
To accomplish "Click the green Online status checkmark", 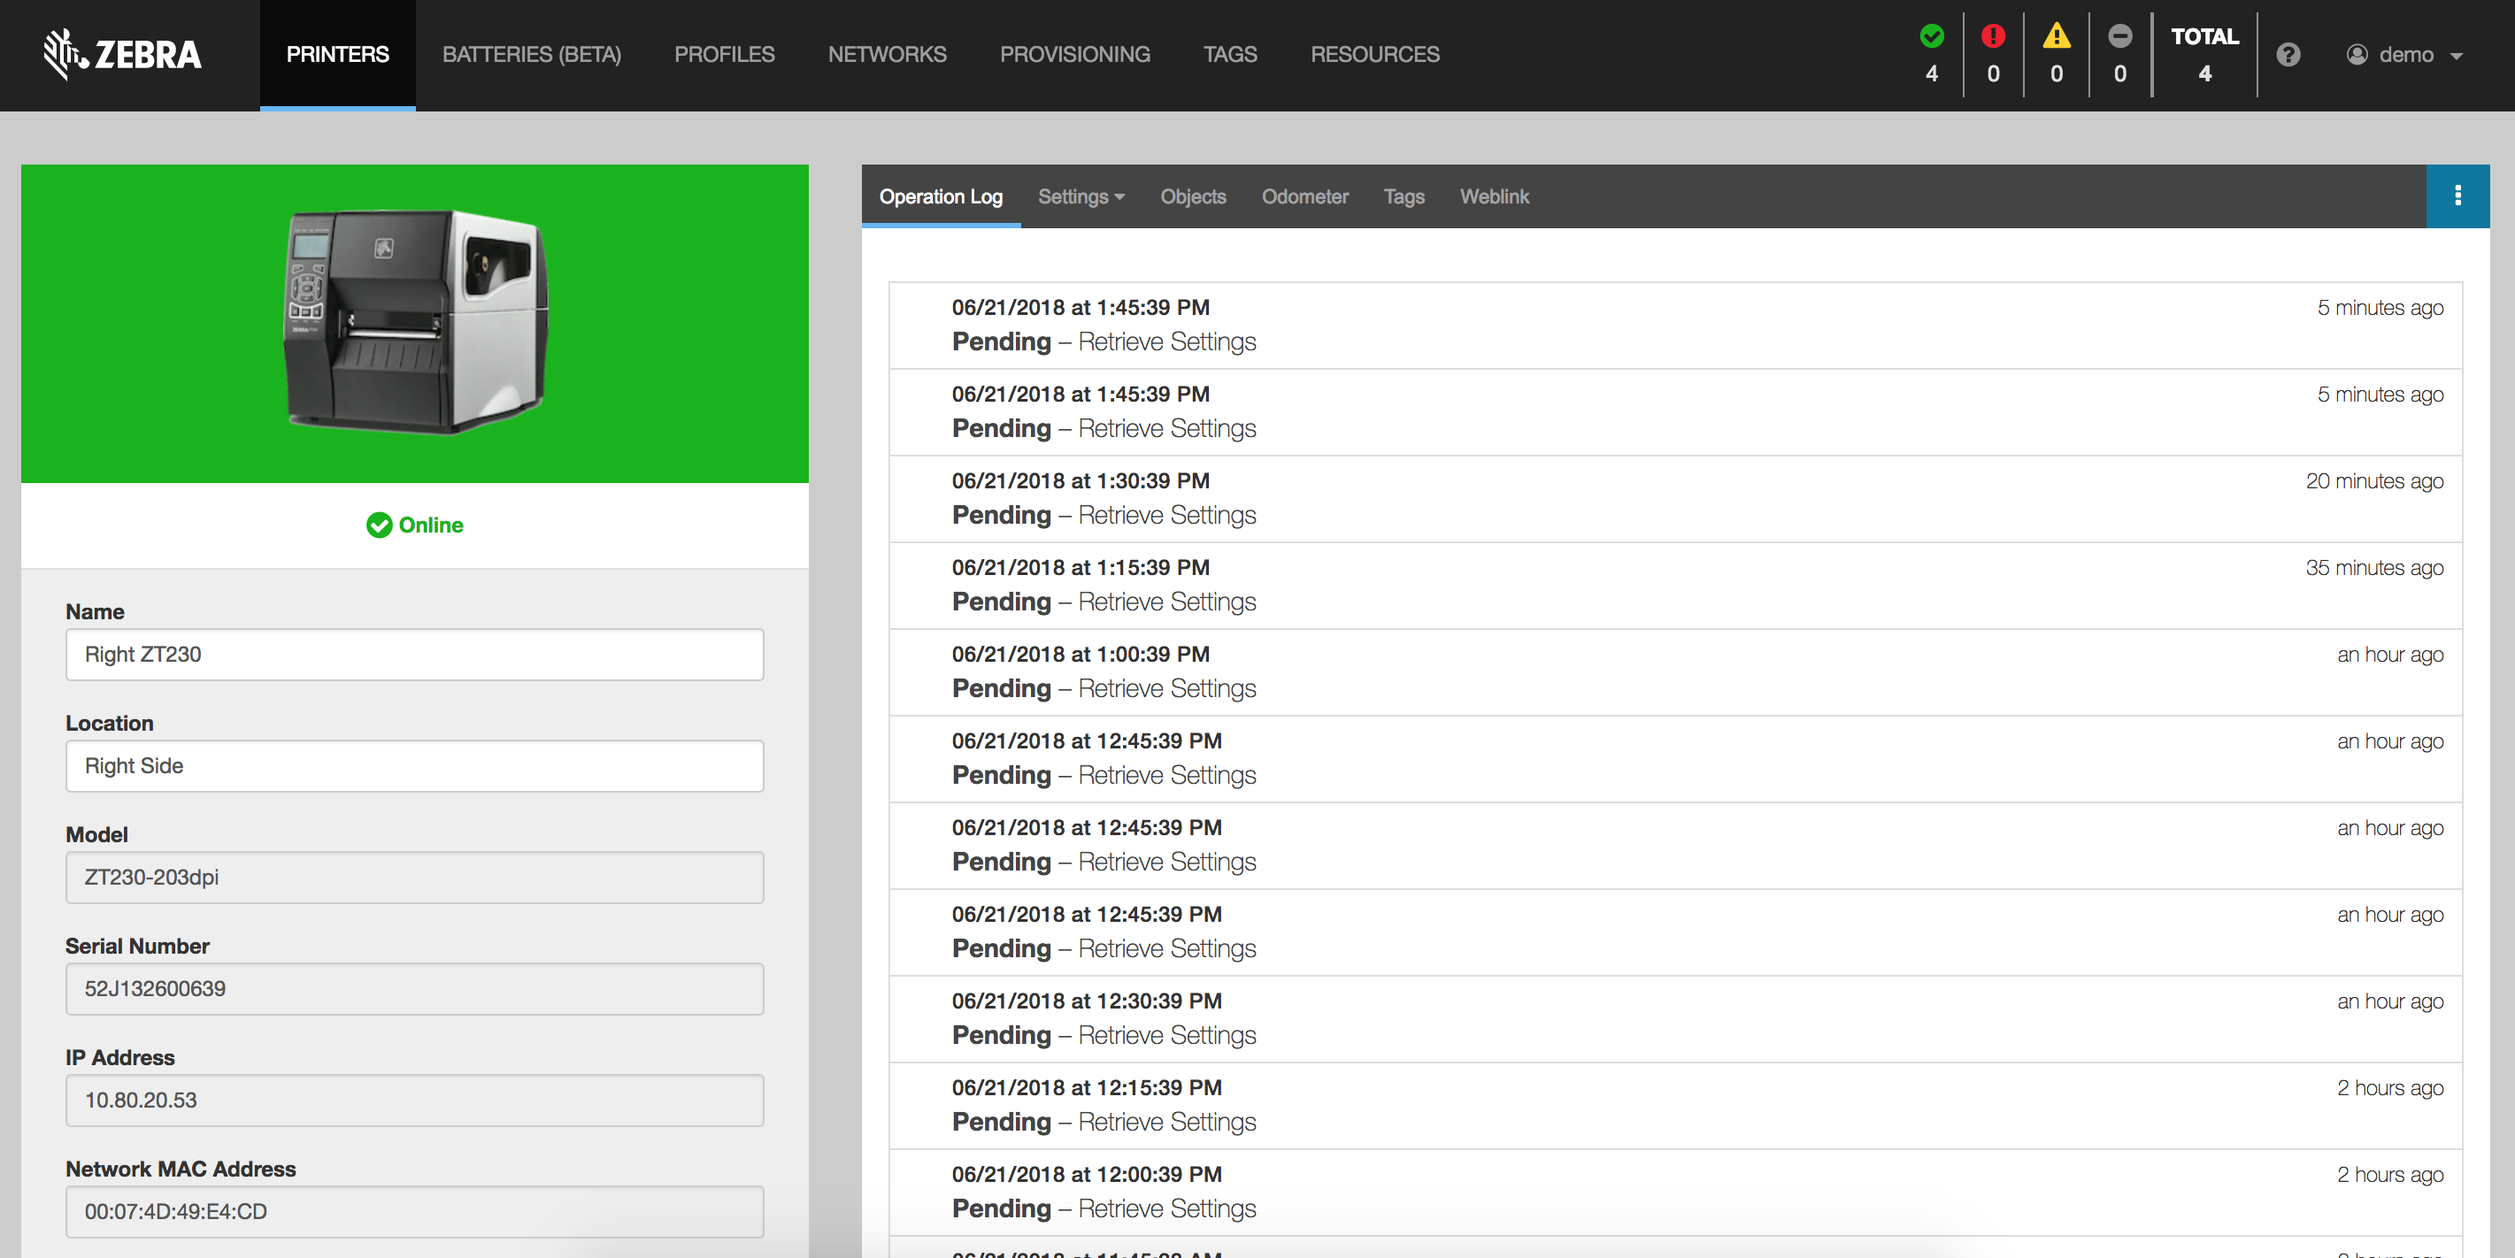I will 379,525.
